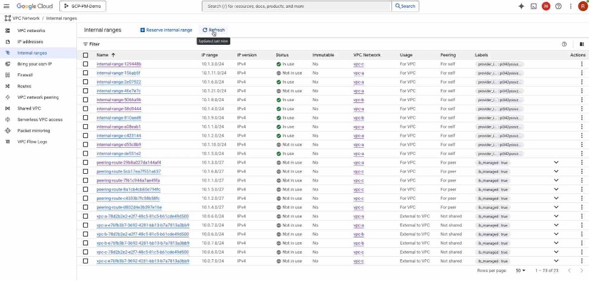
Task: Expand the peering-route-29b8a027da144af4 row
Action: click(x=556, y=162)
